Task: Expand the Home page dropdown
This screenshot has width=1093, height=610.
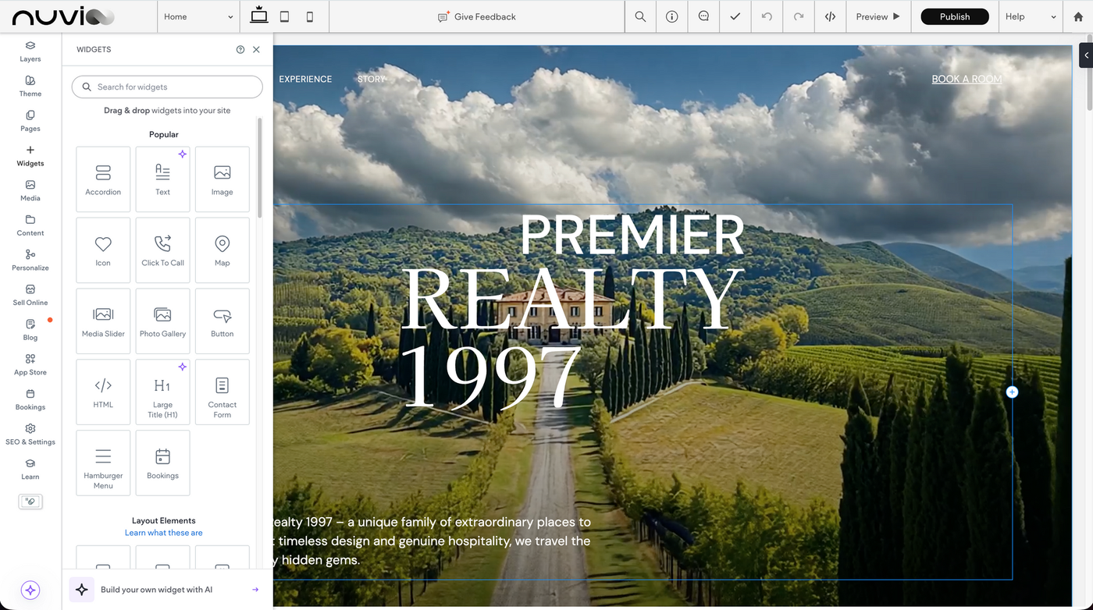Action: pos(198,16)
